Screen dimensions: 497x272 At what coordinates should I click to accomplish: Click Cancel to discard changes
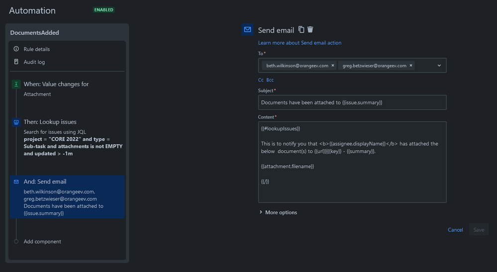click(x=455, y=230)
